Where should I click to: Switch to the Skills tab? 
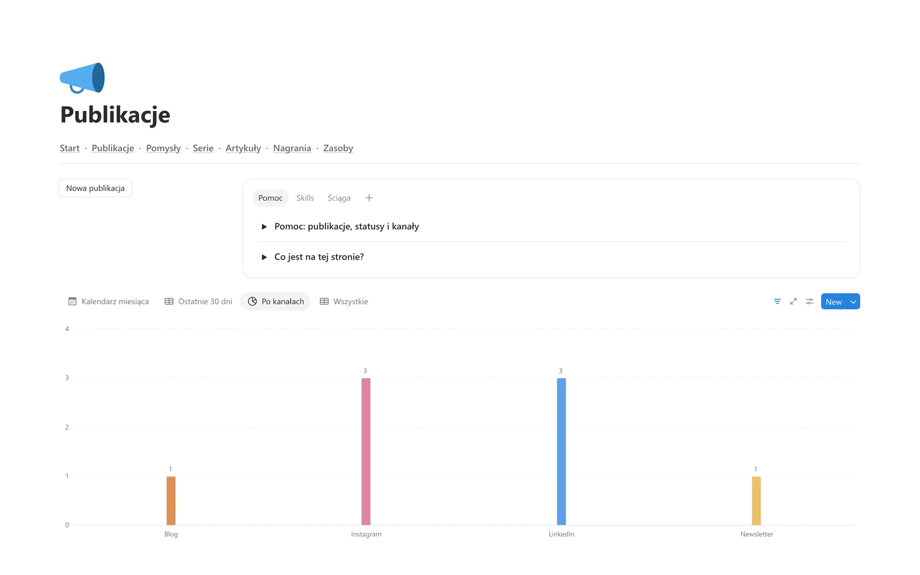coord(305,198)
